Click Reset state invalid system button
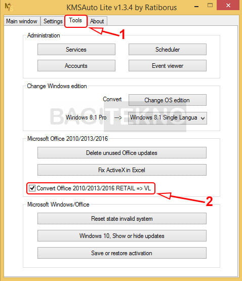 pyautogui.click(x=122, y=219)
